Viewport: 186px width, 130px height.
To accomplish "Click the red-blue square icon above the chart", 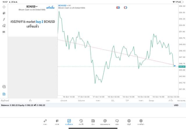I will click(x=118, y=8).
